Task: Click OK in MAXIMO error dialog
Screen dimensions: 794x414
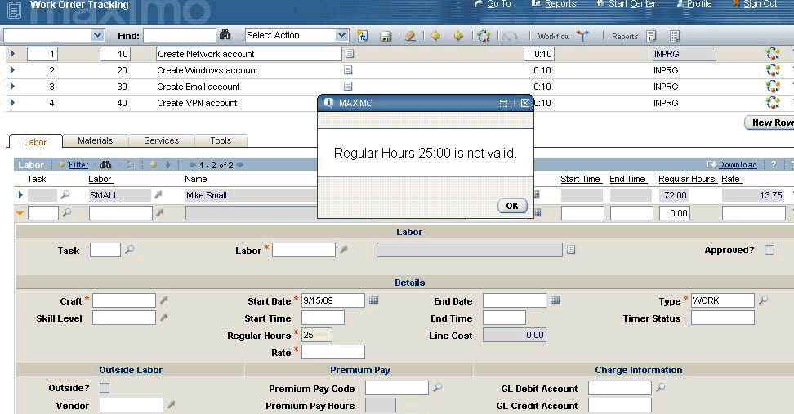Action: 512,206
